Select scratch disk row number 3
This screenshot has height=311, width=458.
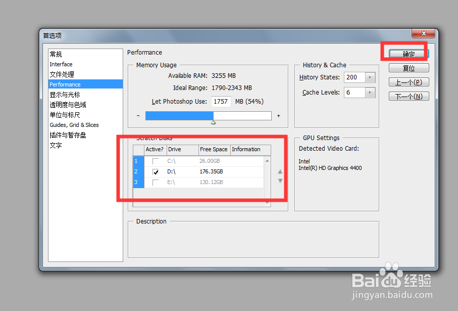point(138,182)
